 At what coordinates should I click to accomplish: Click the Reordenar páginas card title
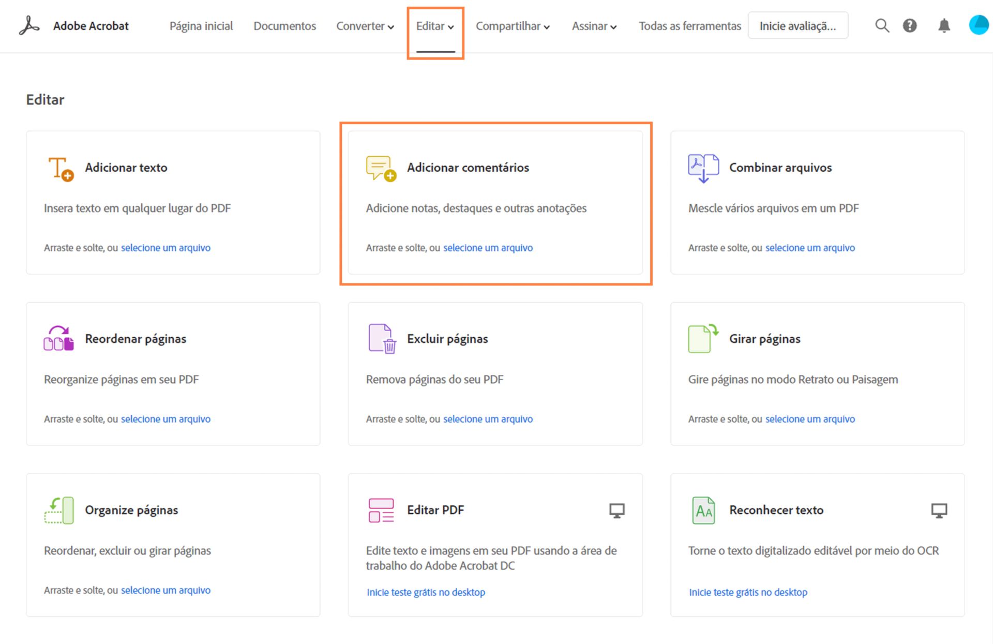click(x=136, y=339)
